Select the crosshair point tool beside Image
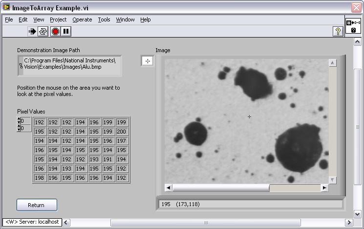 (x=147, y=61)
